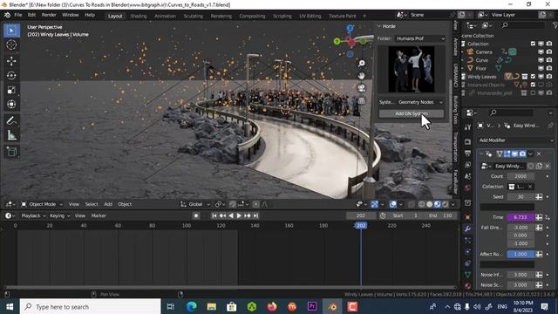Image resolution: width=558 pixels, height=314 pixels.
Task: Open the Edit menu
Action: 31,15
